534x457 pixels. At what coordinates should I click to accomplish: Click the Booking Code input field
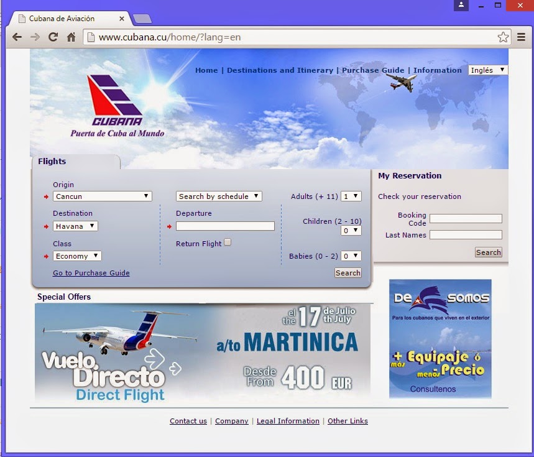pos(466,219)
